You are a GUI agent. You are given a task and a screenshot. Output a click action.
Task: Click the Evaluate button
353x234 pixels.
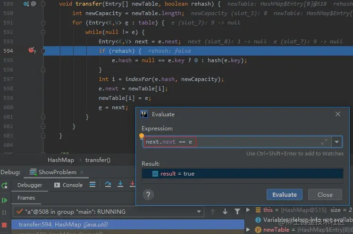(x=285, y=194)
